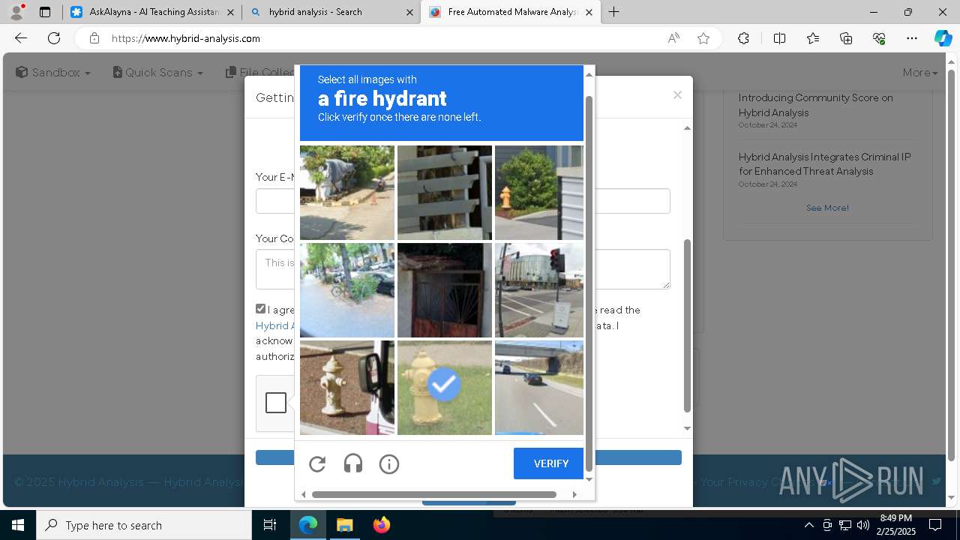Click the See More! link

click(x=827, y=208)
